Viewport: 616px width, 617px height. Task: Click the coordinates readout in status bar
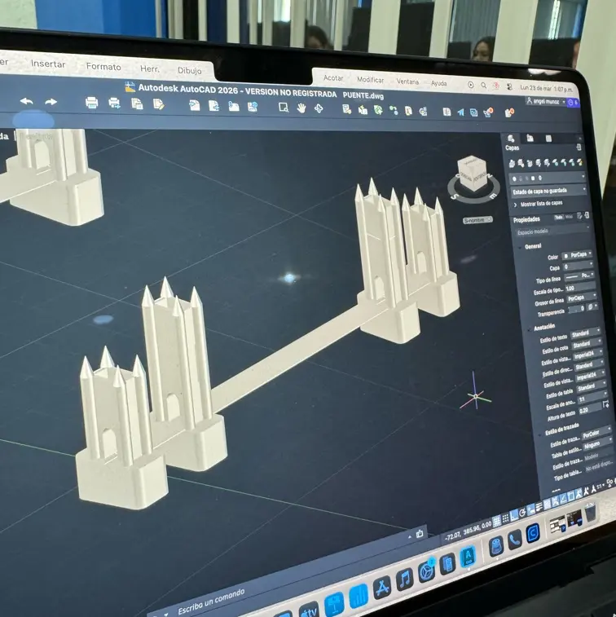pos(468,531)
